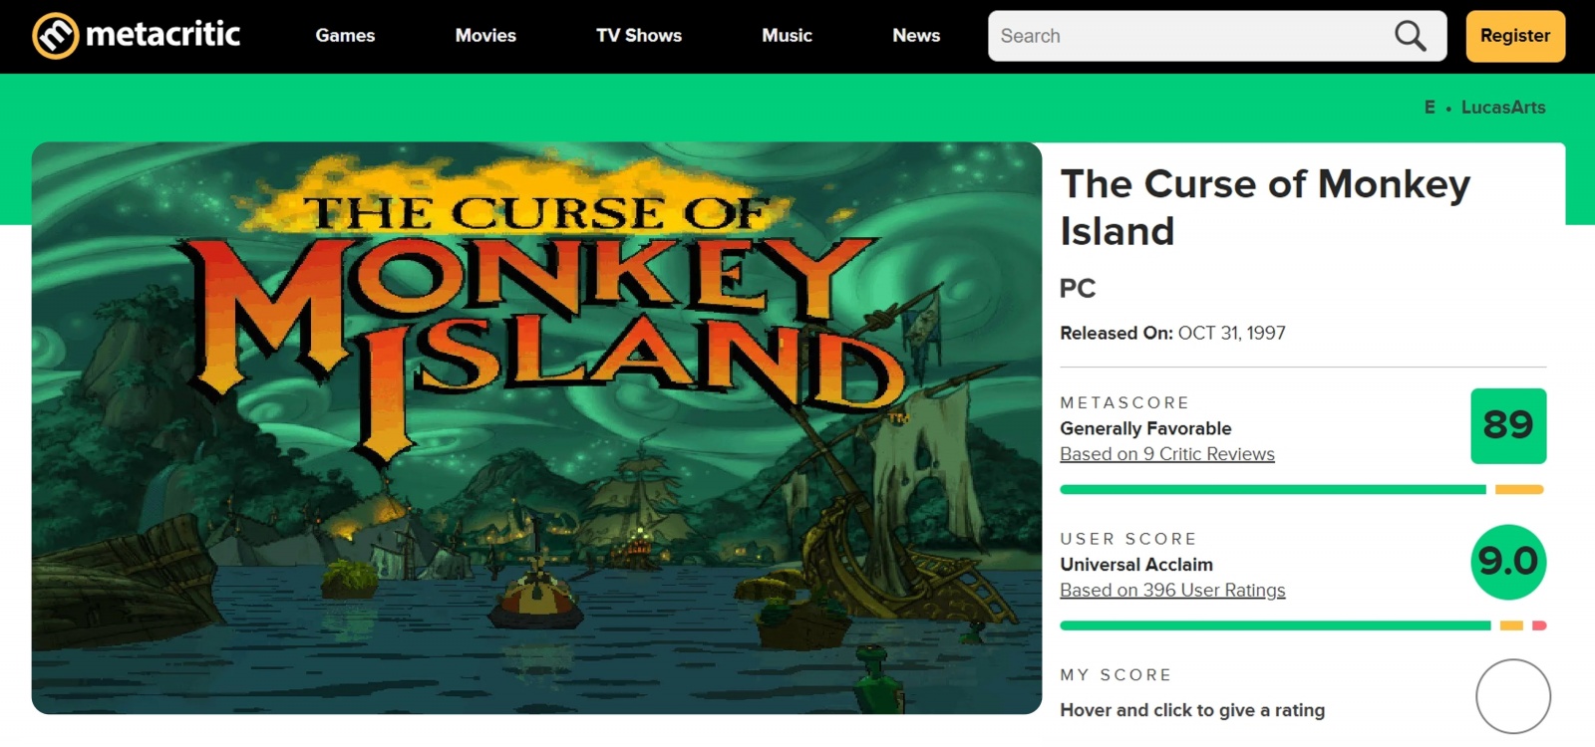Click the Metacritic logo icon
The width and height of the screenshot is (1595, 747).
tap(55, 36)
